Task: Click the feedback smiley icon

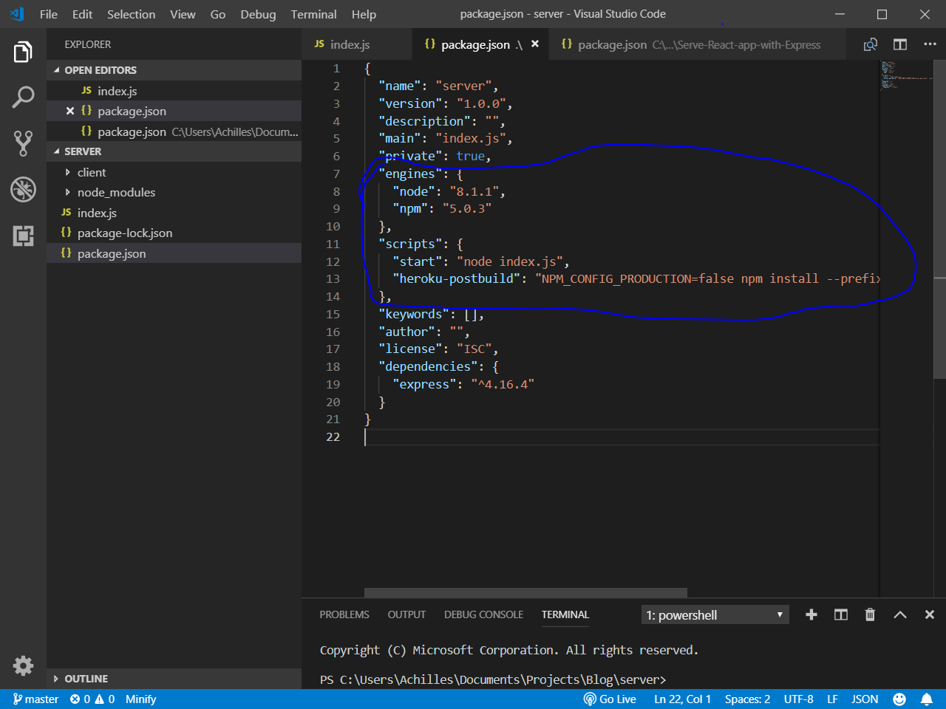Action: [x=899, y=699]
